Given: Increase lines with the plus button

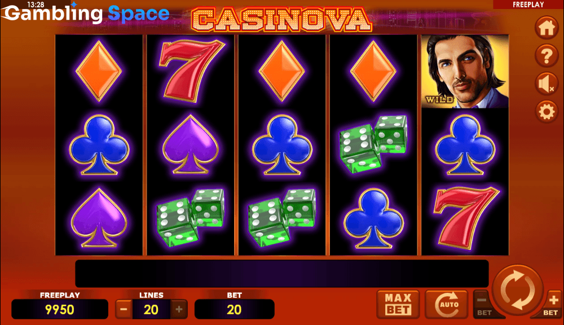Looking at the screenshot, I should (x=179, y=309).
